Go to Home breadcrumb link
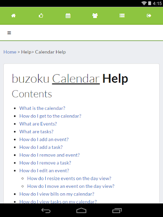Viewport: 163px width, 217px height. pos(10,52)
